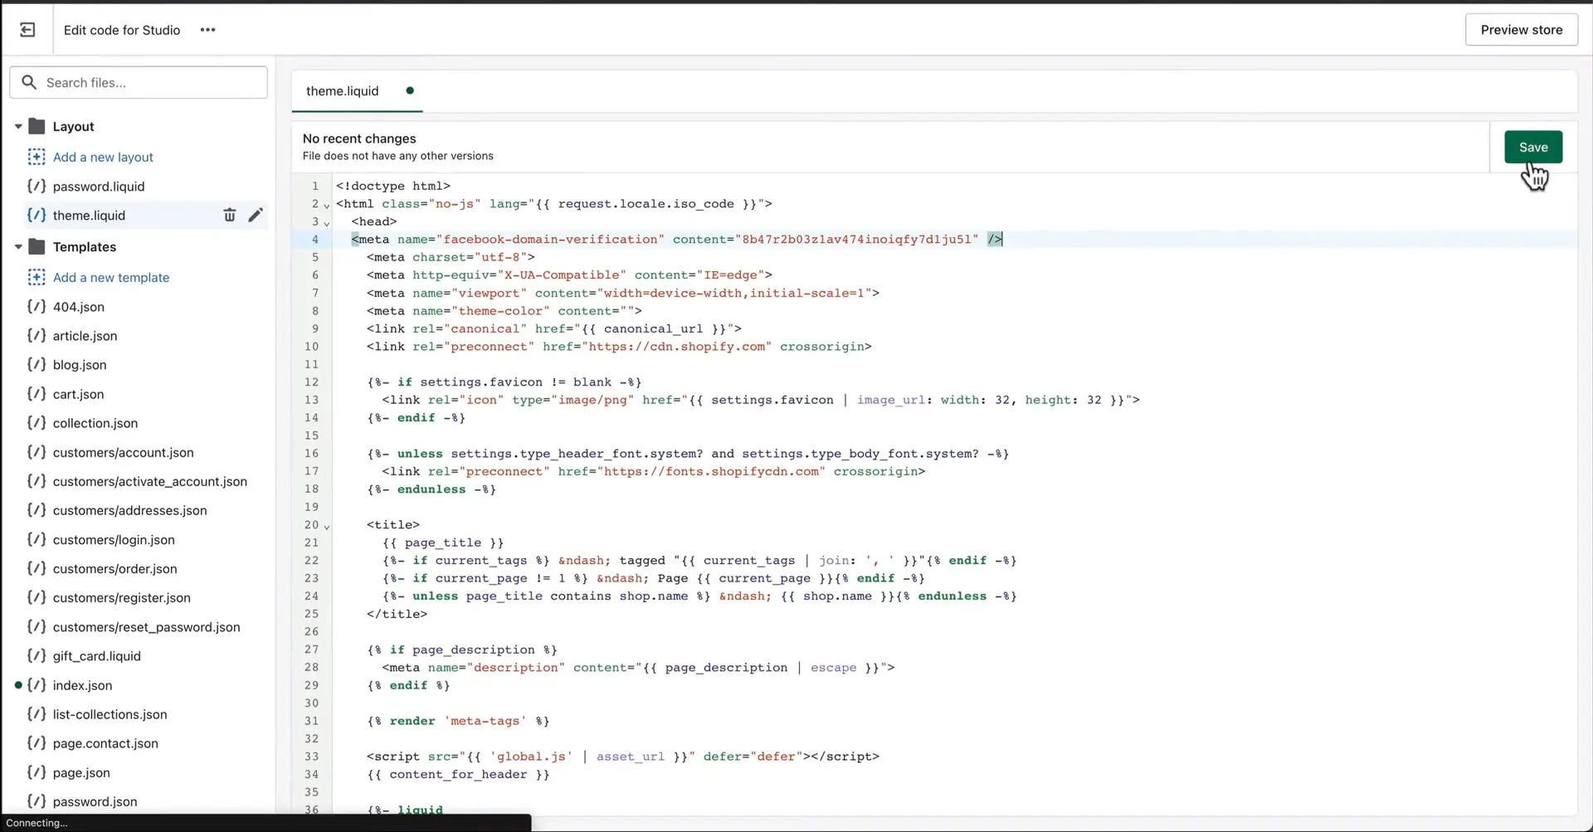The width and height of the screenshot is (1593, 832).
Task: Open index.json template file
Action: click(x=82, y=685)
